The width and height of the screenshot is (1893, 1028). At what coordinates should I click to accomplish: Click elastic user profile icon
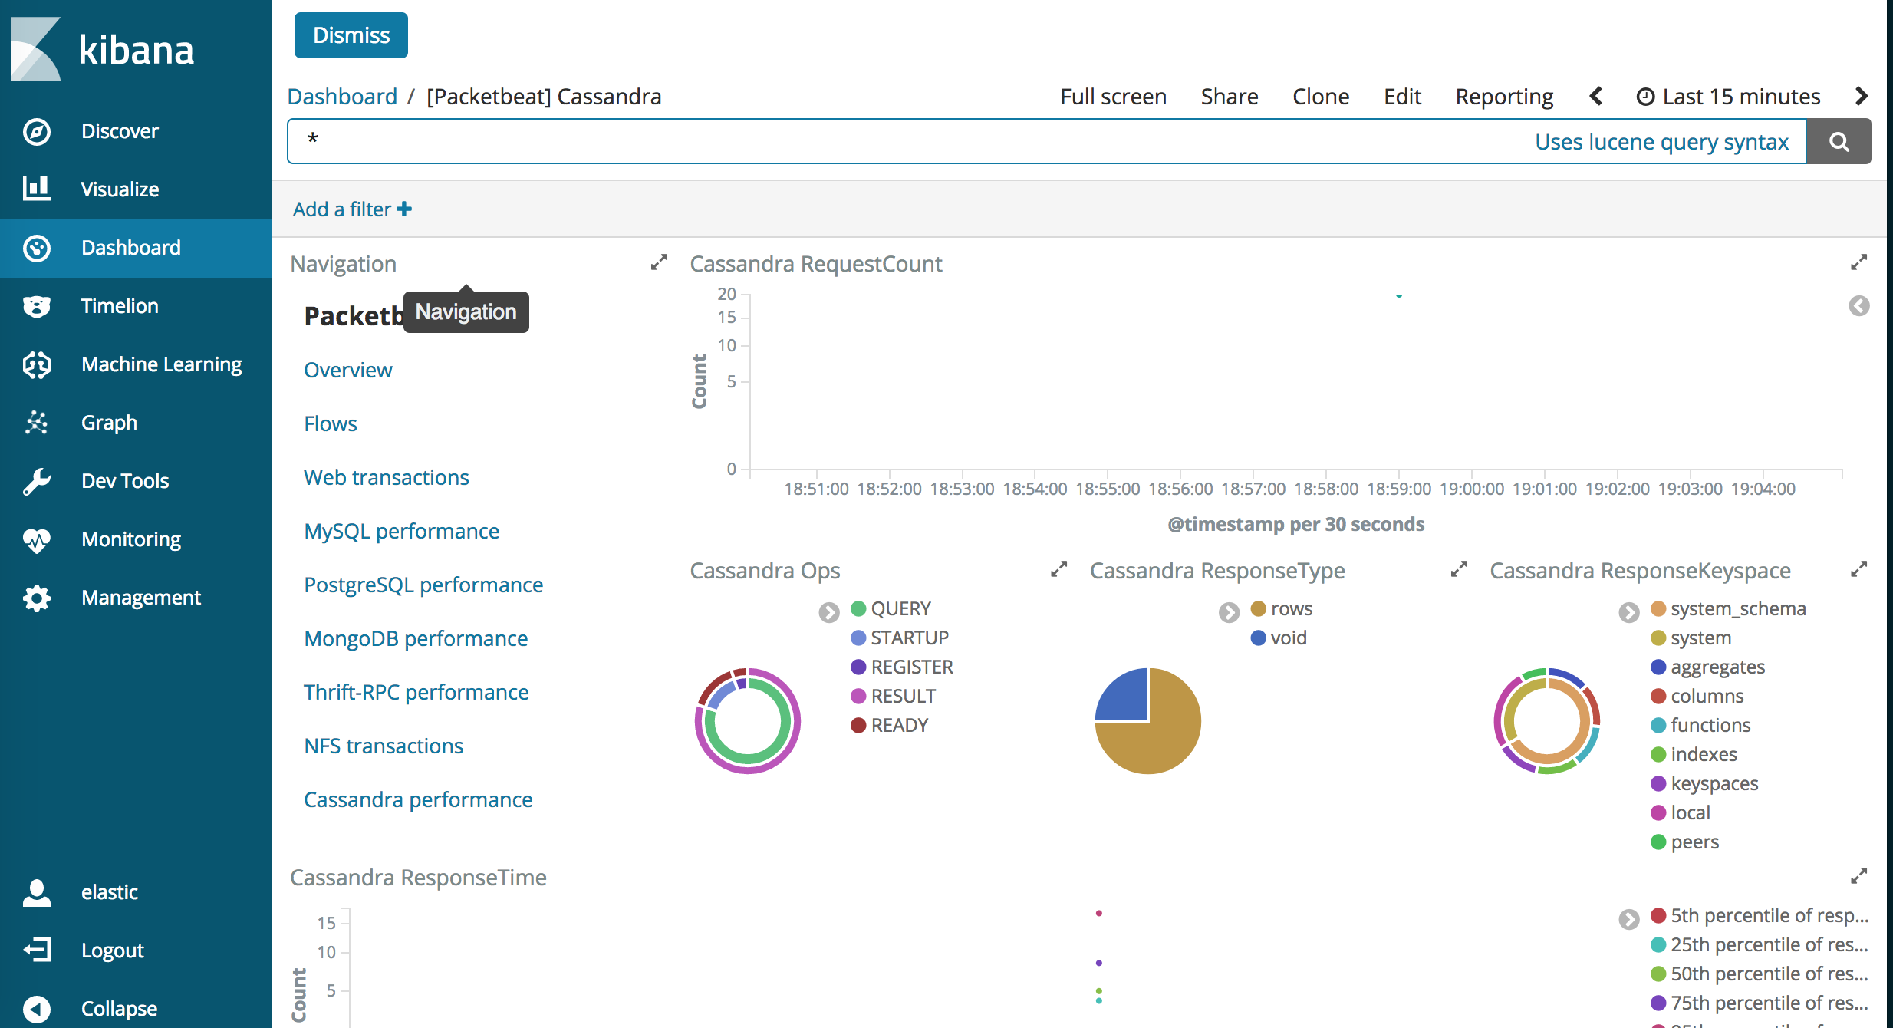click(36, 892)
